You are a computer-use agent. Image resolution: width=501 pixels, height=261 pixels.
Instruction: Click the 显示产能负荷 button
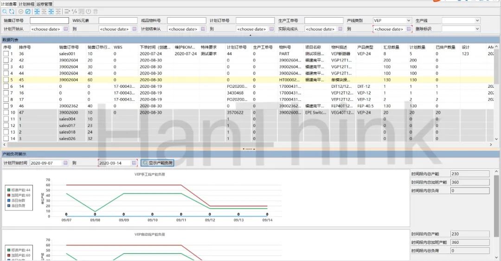pos(157,163)
